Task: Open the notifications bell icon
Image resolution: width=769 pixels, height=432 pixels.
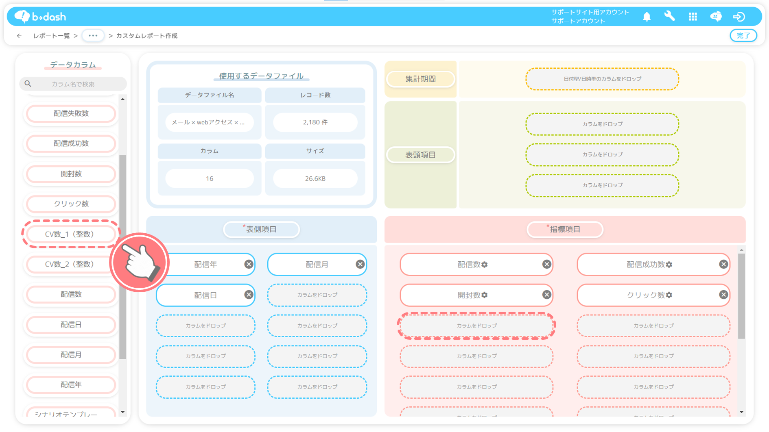Action: tap(647, 17)
